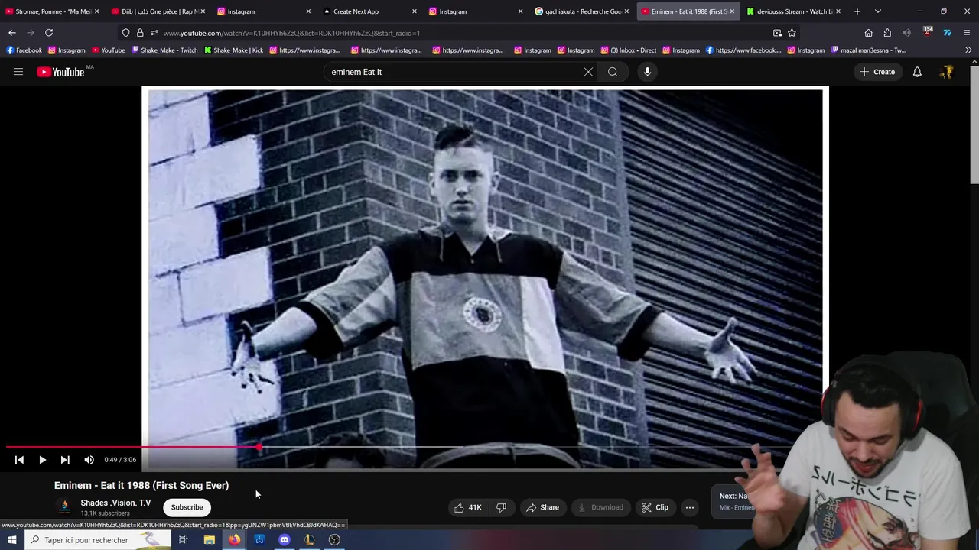This screenshot has height=550, width=979.
Task: Open the YouTube notifications bell
Action: 917,72
